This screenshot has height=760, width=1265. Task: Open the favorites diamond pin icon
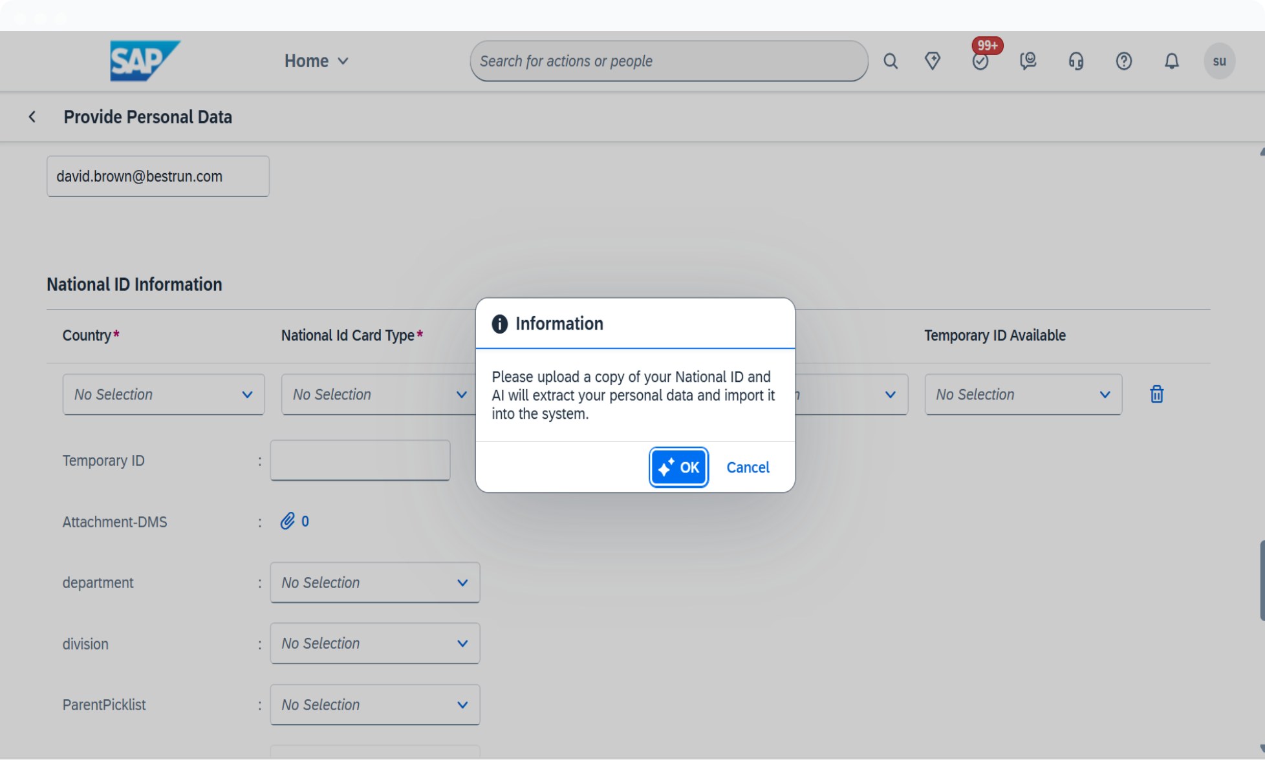coord(932,61)
